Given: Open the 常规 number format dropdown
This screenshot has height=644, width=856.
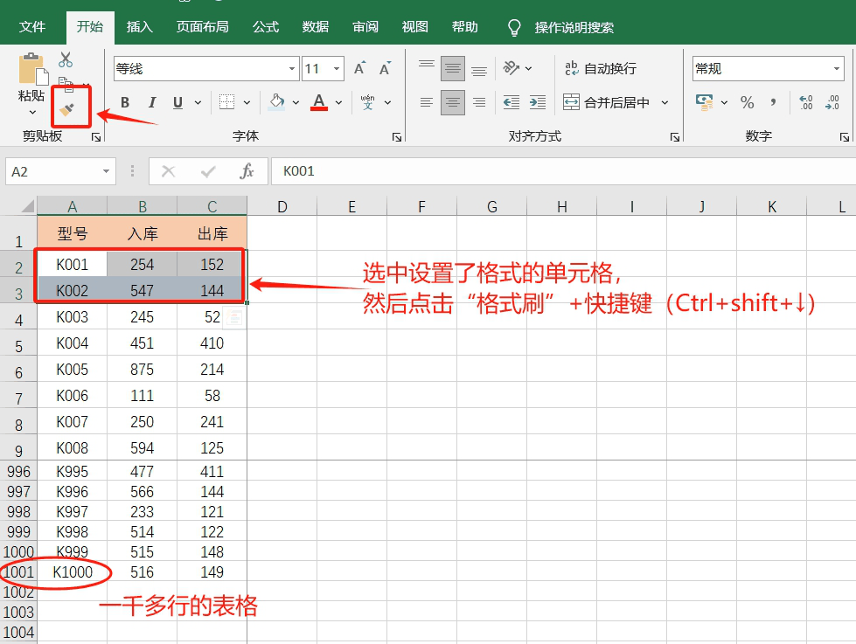Looking at the screenshot, I should [836, 67].
